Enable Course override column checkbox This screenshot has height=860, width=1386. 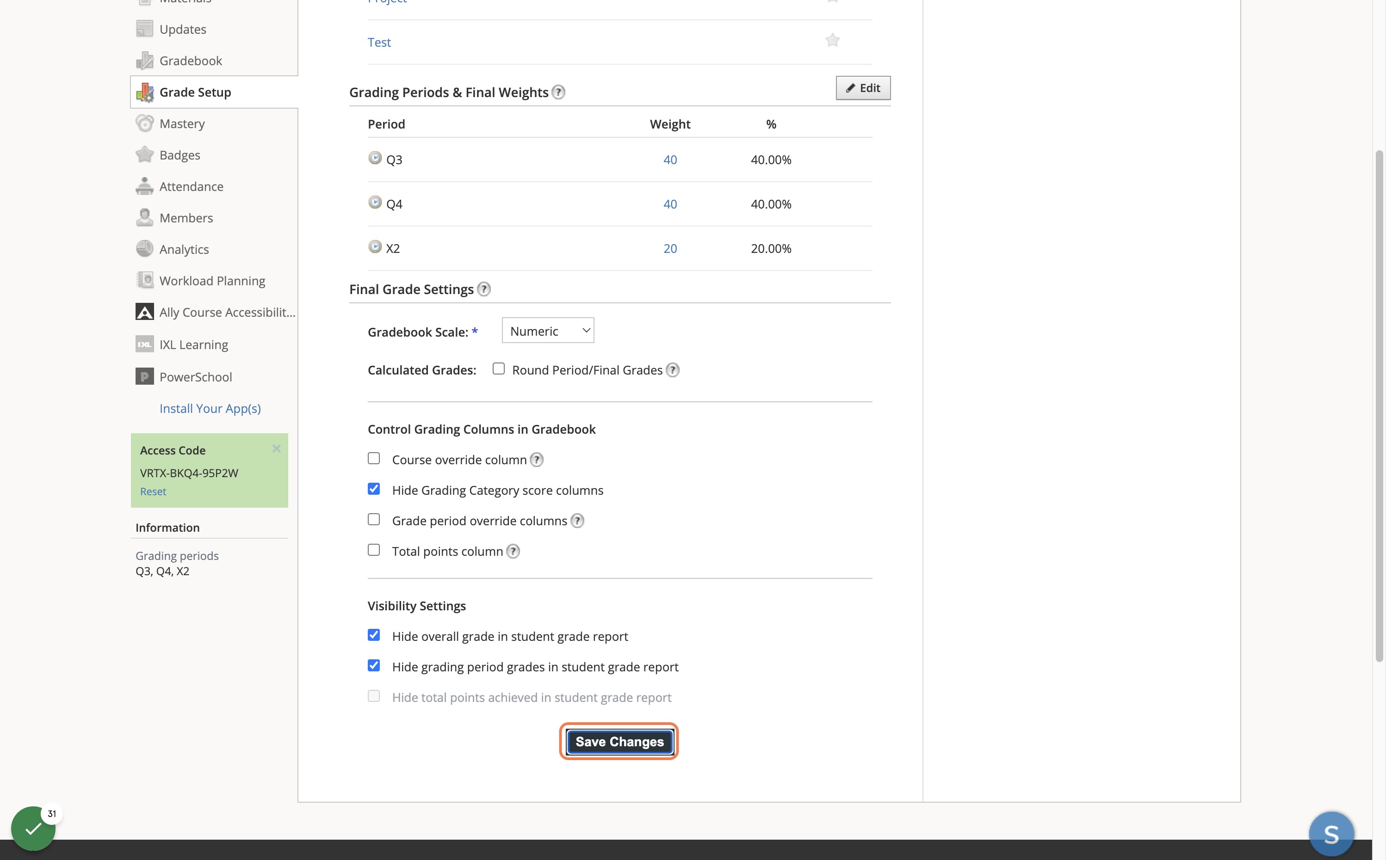[374, 459]
